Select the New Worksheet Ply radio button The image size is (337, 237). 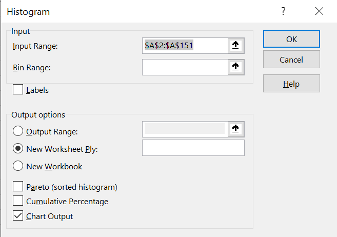(18, 149)
